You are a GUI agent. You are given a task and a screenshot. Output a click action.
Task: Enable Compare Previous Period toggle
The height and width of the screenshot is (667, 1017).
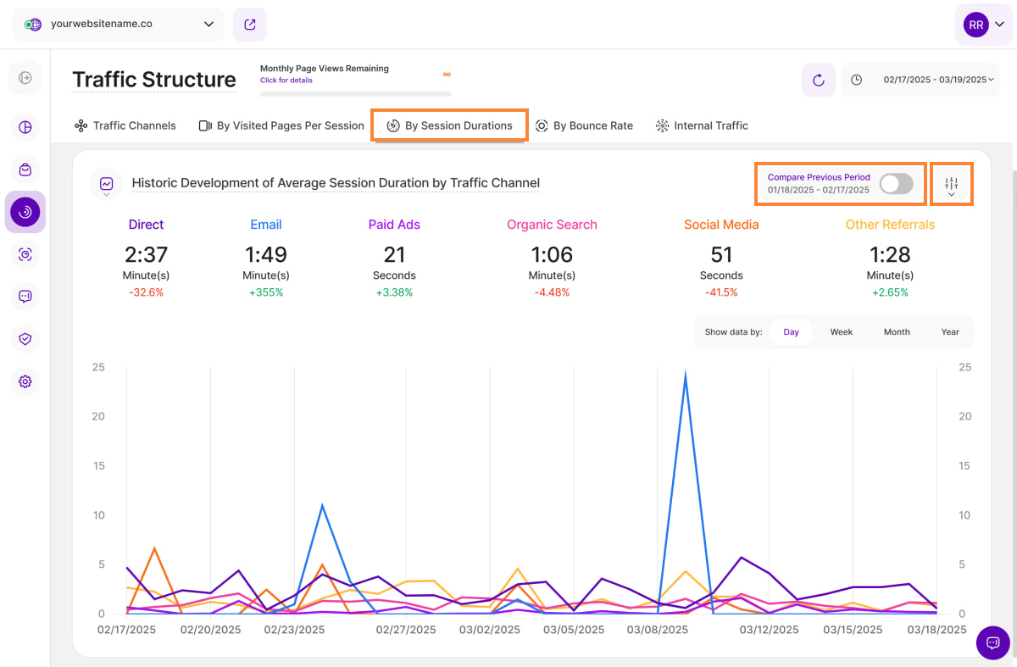click(x=896, y=183)
